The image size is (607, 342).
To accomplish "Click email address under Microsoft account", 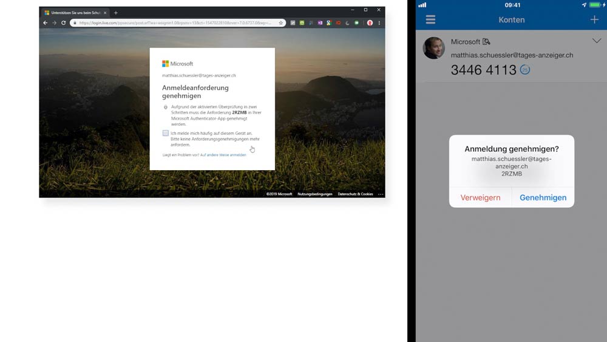I will [x=512, y=55].
